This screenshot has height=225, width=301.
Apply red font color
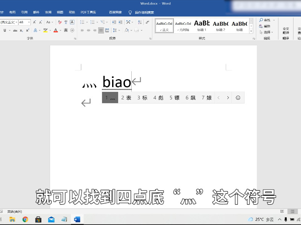56,30
